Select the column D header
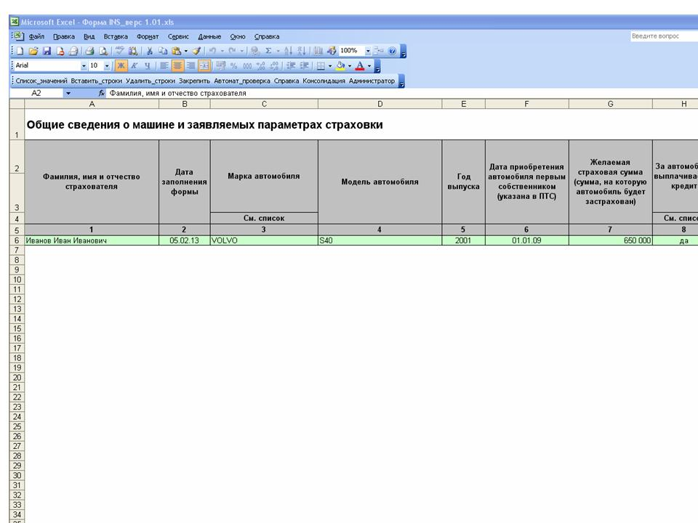The image size is (698, 523). [380, 104]
